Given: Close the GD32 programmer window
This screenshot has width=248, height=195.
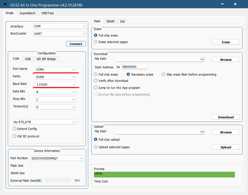Looking at the screenshot, I should point(235,4).
